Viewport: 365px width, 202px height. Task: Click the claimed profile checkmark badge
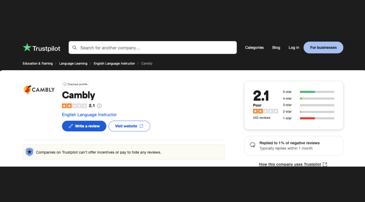[76, 84]
